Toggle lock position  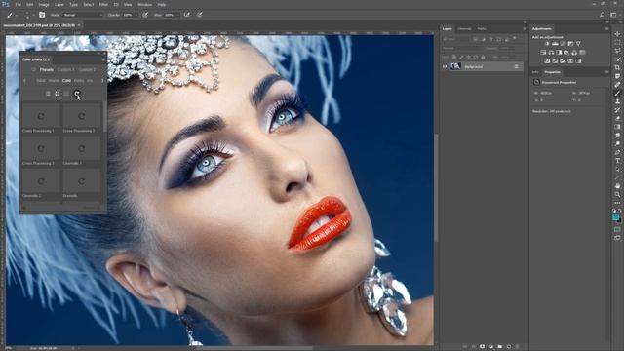pos(468,58)
